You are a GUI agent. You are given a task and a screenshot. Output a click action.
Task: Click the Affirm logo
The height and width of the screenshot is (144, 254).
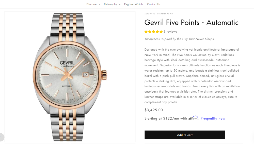(x=193, y=118)
